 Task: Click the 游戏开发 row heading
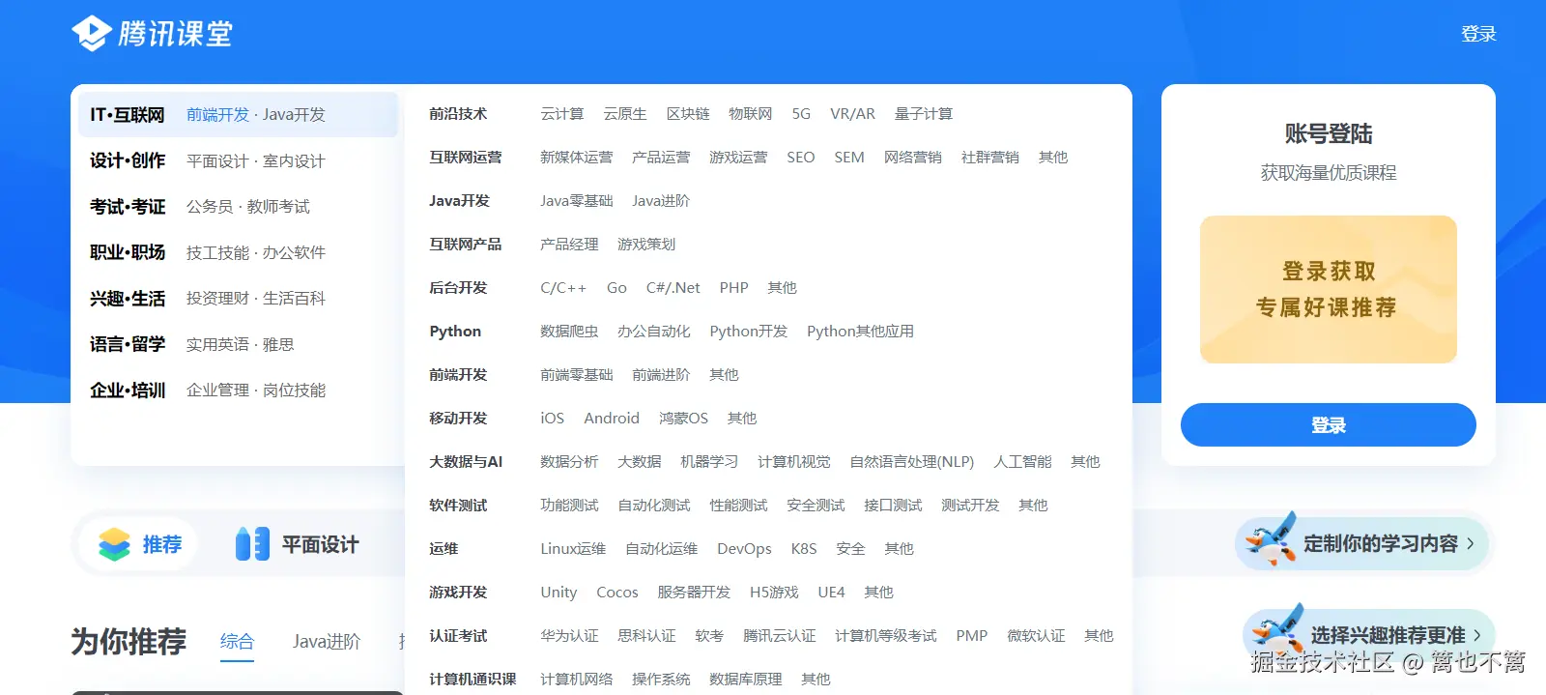pos(458,593)
